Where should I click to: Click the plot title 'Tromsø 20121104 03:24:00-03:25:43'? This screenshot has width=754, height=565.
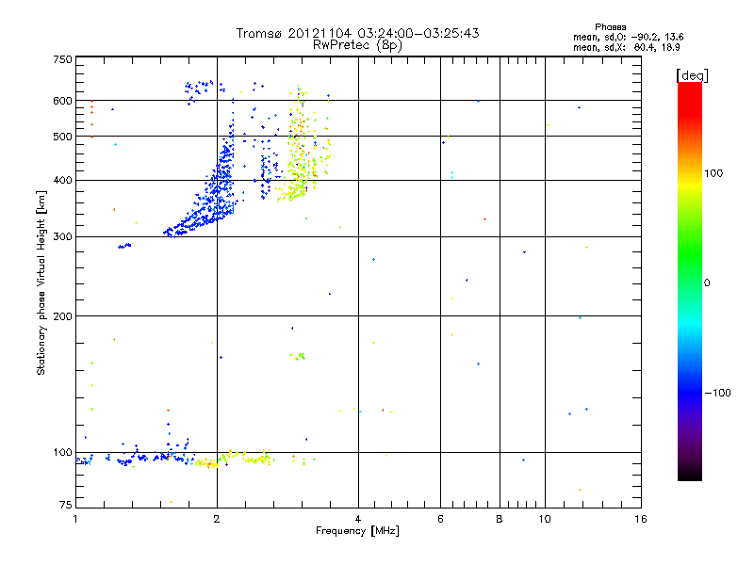coord(357,33)
